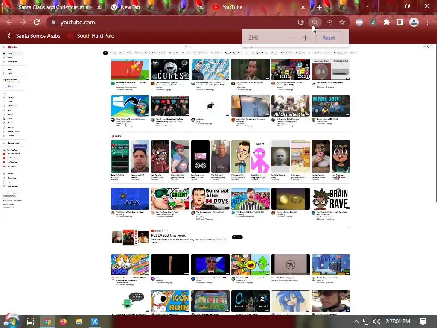Toggle the browser side panel
Viewport: 437px width, 328px height.
point(400,22)
